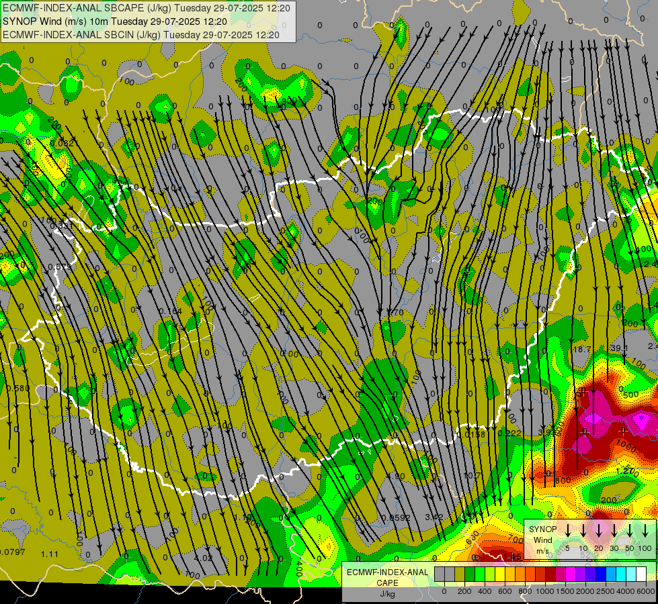The image size is (658, 604).
Task: Click the 10.7 value on the map
Action: coord(472,475)
